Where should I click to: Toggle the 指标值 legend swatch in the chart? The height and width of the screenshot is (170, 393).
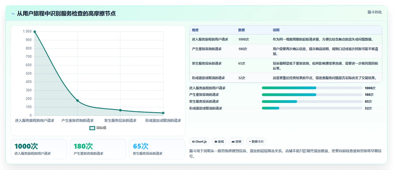point(92,128)
